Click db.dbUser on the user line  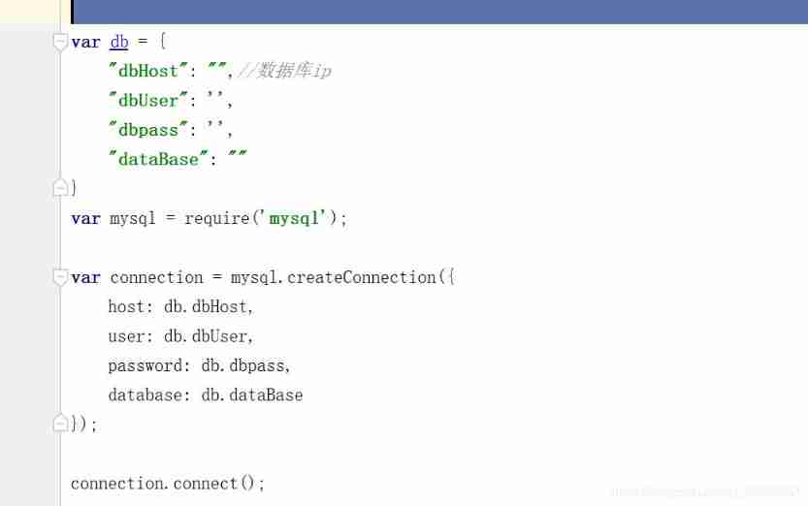[207, 336]
